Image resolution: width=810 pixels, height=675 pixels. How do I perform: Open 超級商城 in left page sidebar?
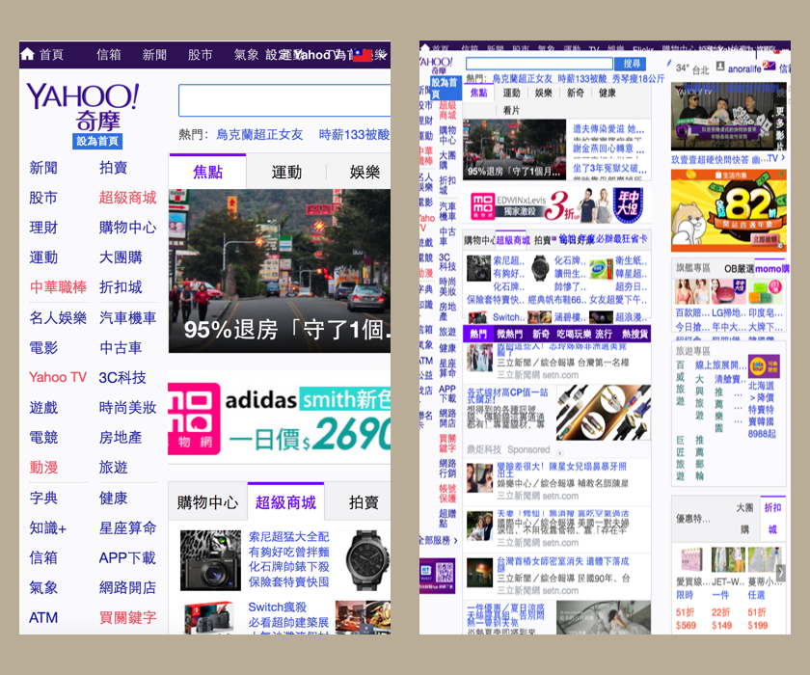pyautogui.click(x=127, y=198)
